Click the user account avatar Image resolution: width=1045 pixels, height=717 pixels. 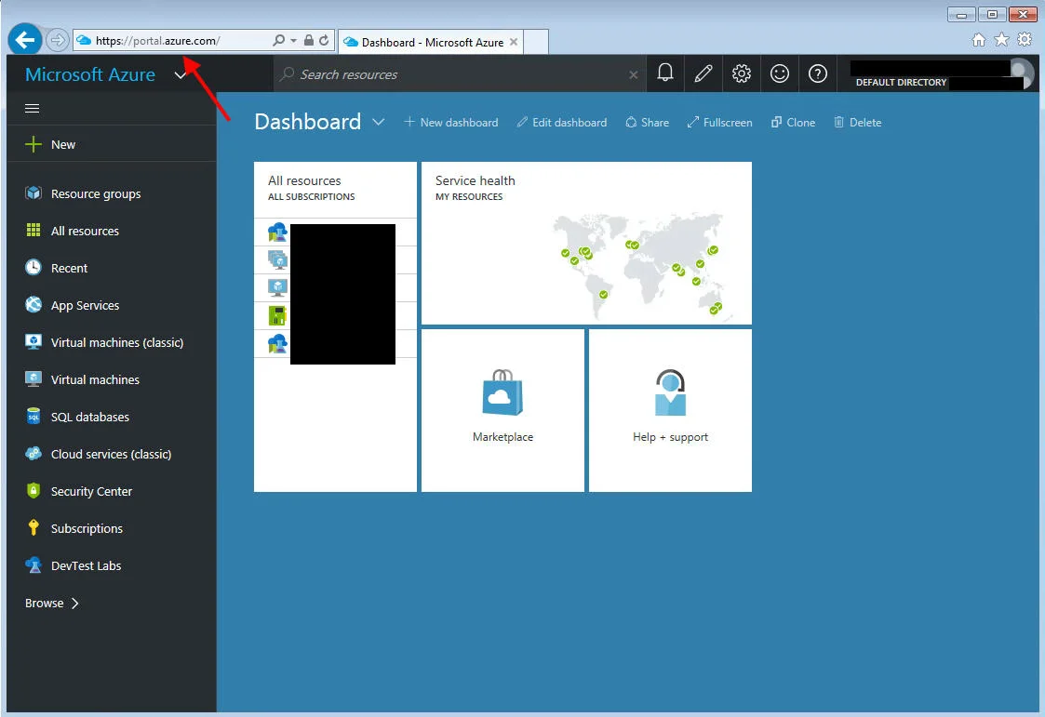coord(1021,73)
